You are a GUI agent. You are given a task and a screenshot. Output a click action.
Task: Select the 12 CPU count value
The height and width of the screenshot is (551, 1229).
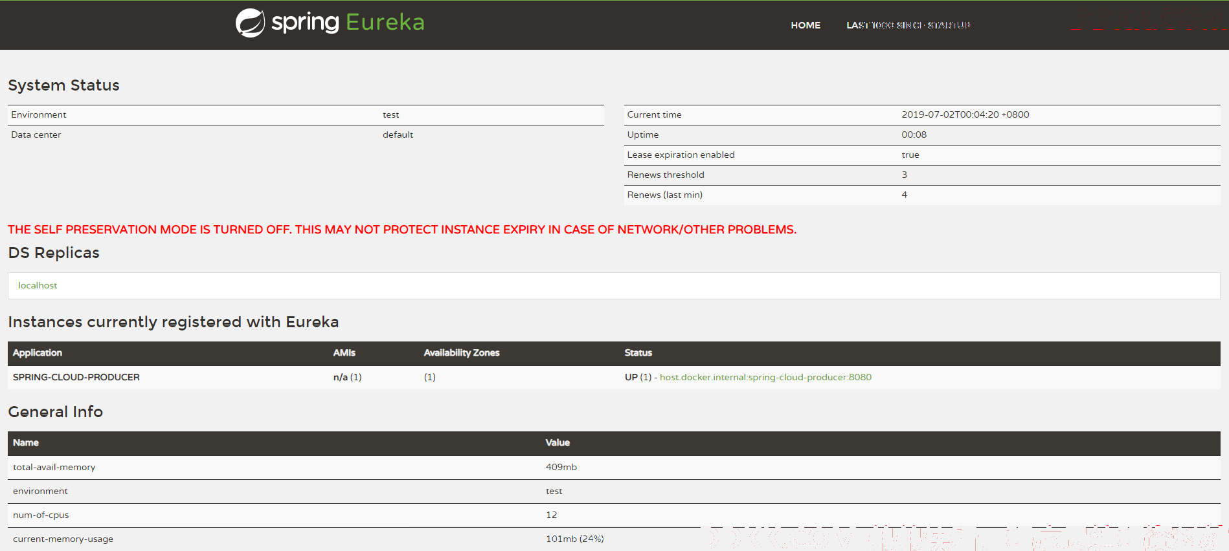(552, 515)
